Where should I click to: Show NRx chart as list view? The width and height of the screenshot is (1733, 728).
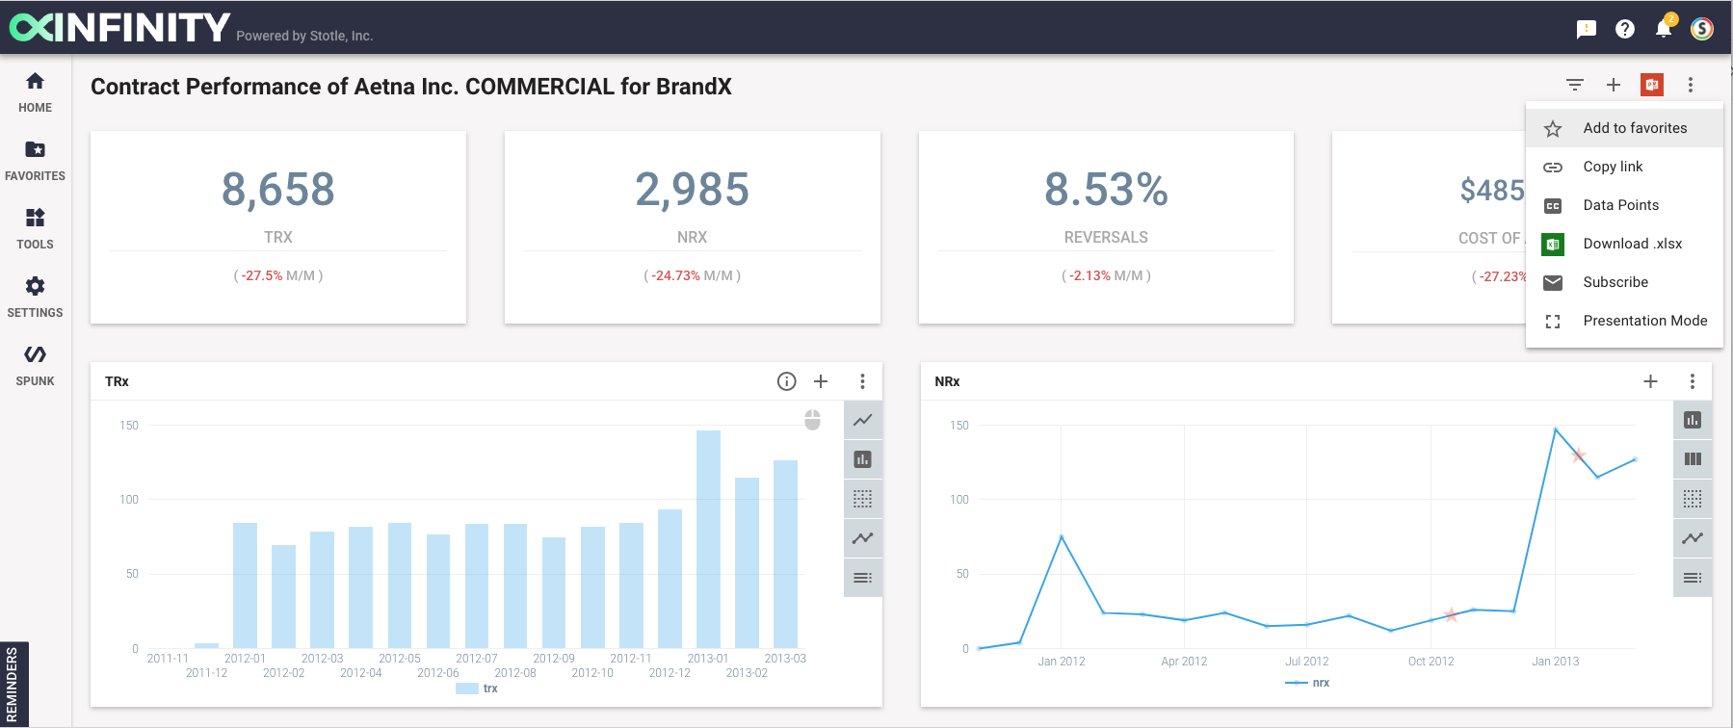point(1693,578)
